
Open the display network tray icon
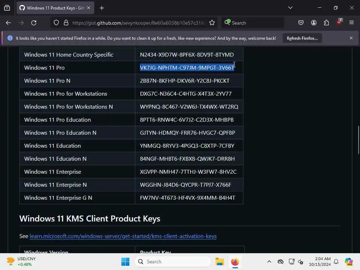point(291,262)
